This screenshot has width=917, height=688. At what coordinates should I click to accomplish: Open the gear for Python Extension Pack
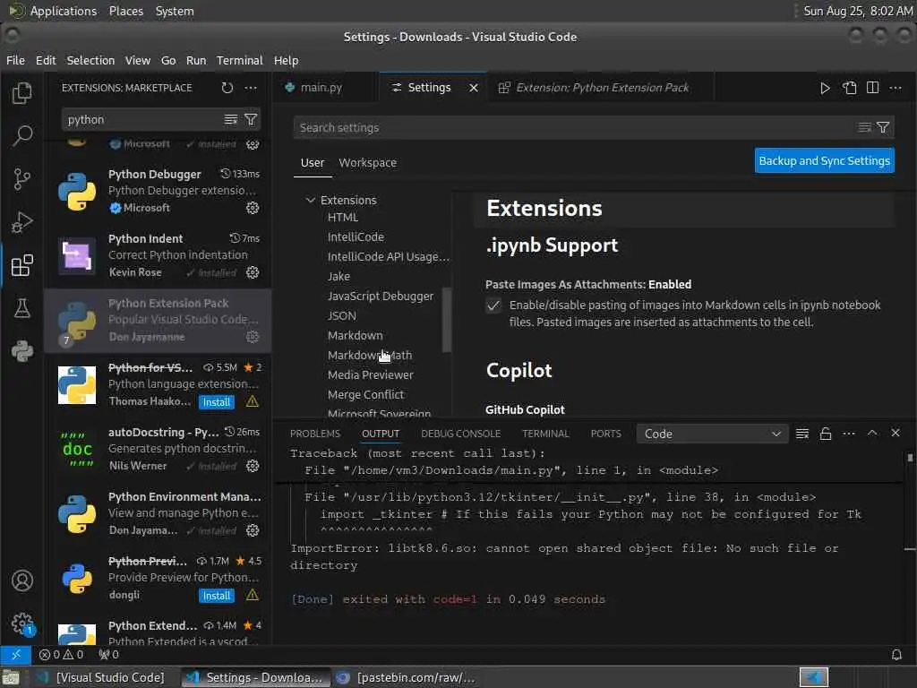click(252, 337)
